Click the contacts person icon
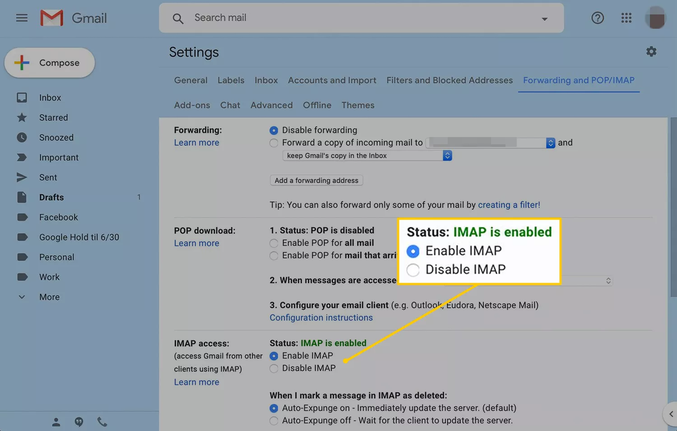Viewport: 677px width, 431px height. (56, 422)
